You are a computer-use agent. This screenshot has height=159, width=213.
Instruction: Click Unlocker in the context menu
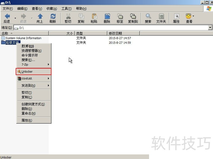coord(34,72)
